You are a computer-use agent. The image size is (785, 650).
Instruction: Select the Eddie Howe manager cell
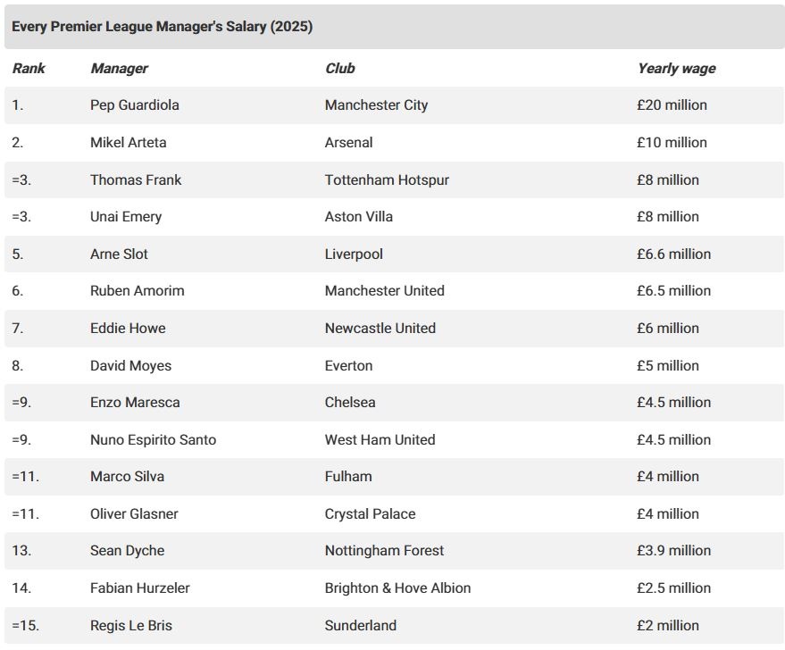pyautogui.click(x=128, y=329)
